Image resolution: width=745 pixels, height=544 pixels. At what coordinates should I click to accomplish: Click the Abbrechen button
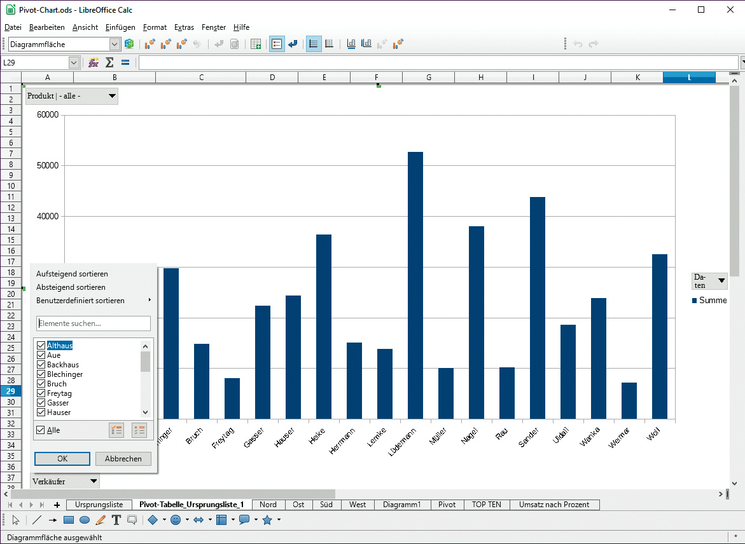[123, 459]
